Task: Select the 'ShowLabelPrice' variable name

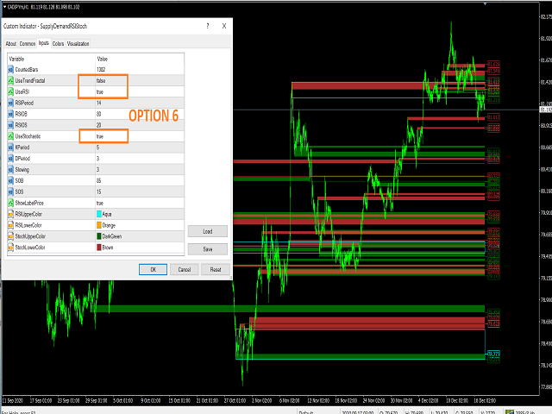Action: tap(29, 204)
